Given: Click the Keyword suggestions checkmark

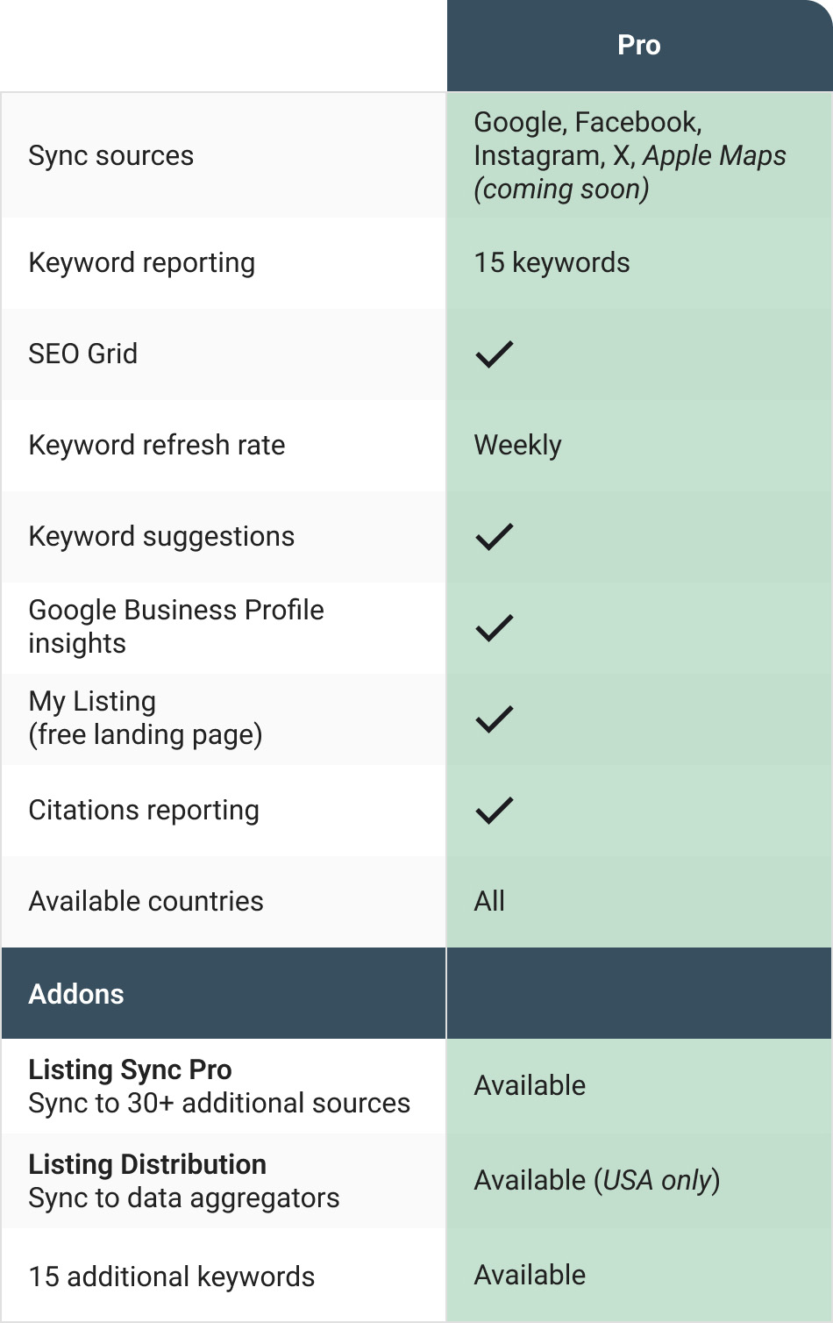Looking at the screenshot, I should click(495, 537).
